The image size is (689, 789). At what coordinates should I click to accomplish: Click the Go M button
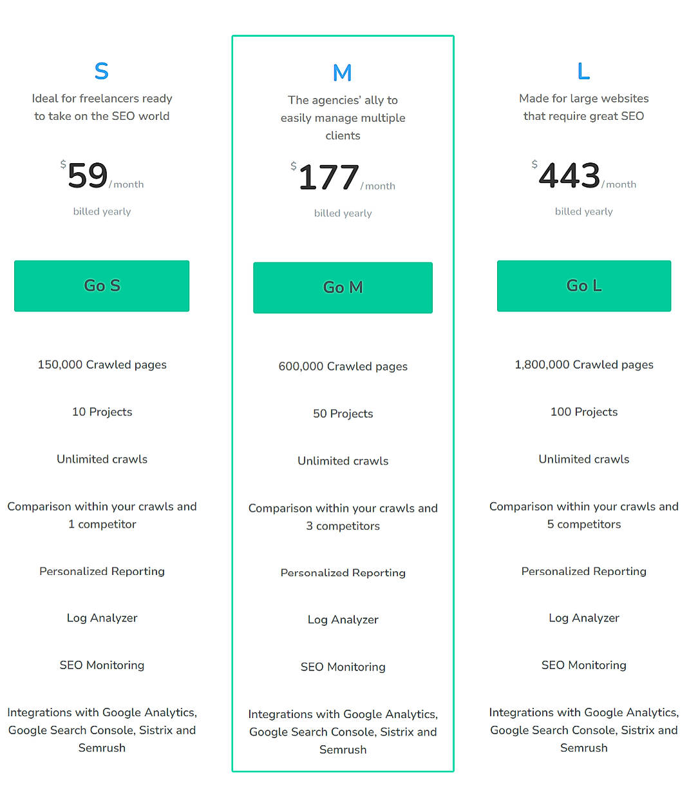pos(343,287)
